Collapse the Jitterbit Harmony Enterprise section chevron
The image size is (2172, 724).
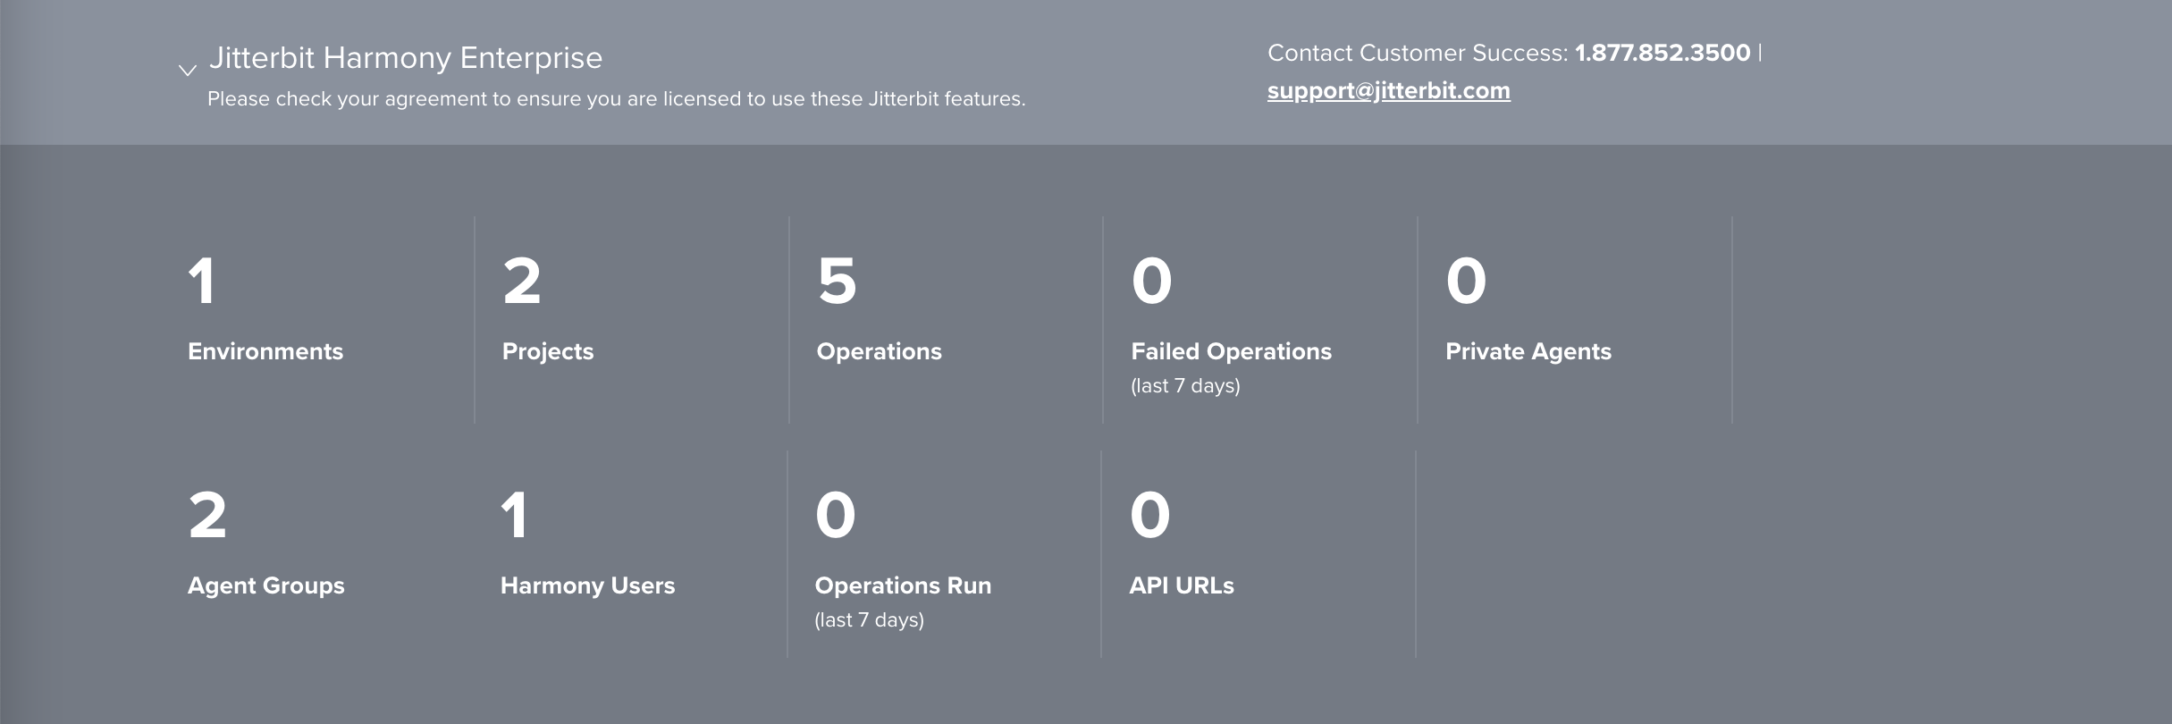[187, 71]
